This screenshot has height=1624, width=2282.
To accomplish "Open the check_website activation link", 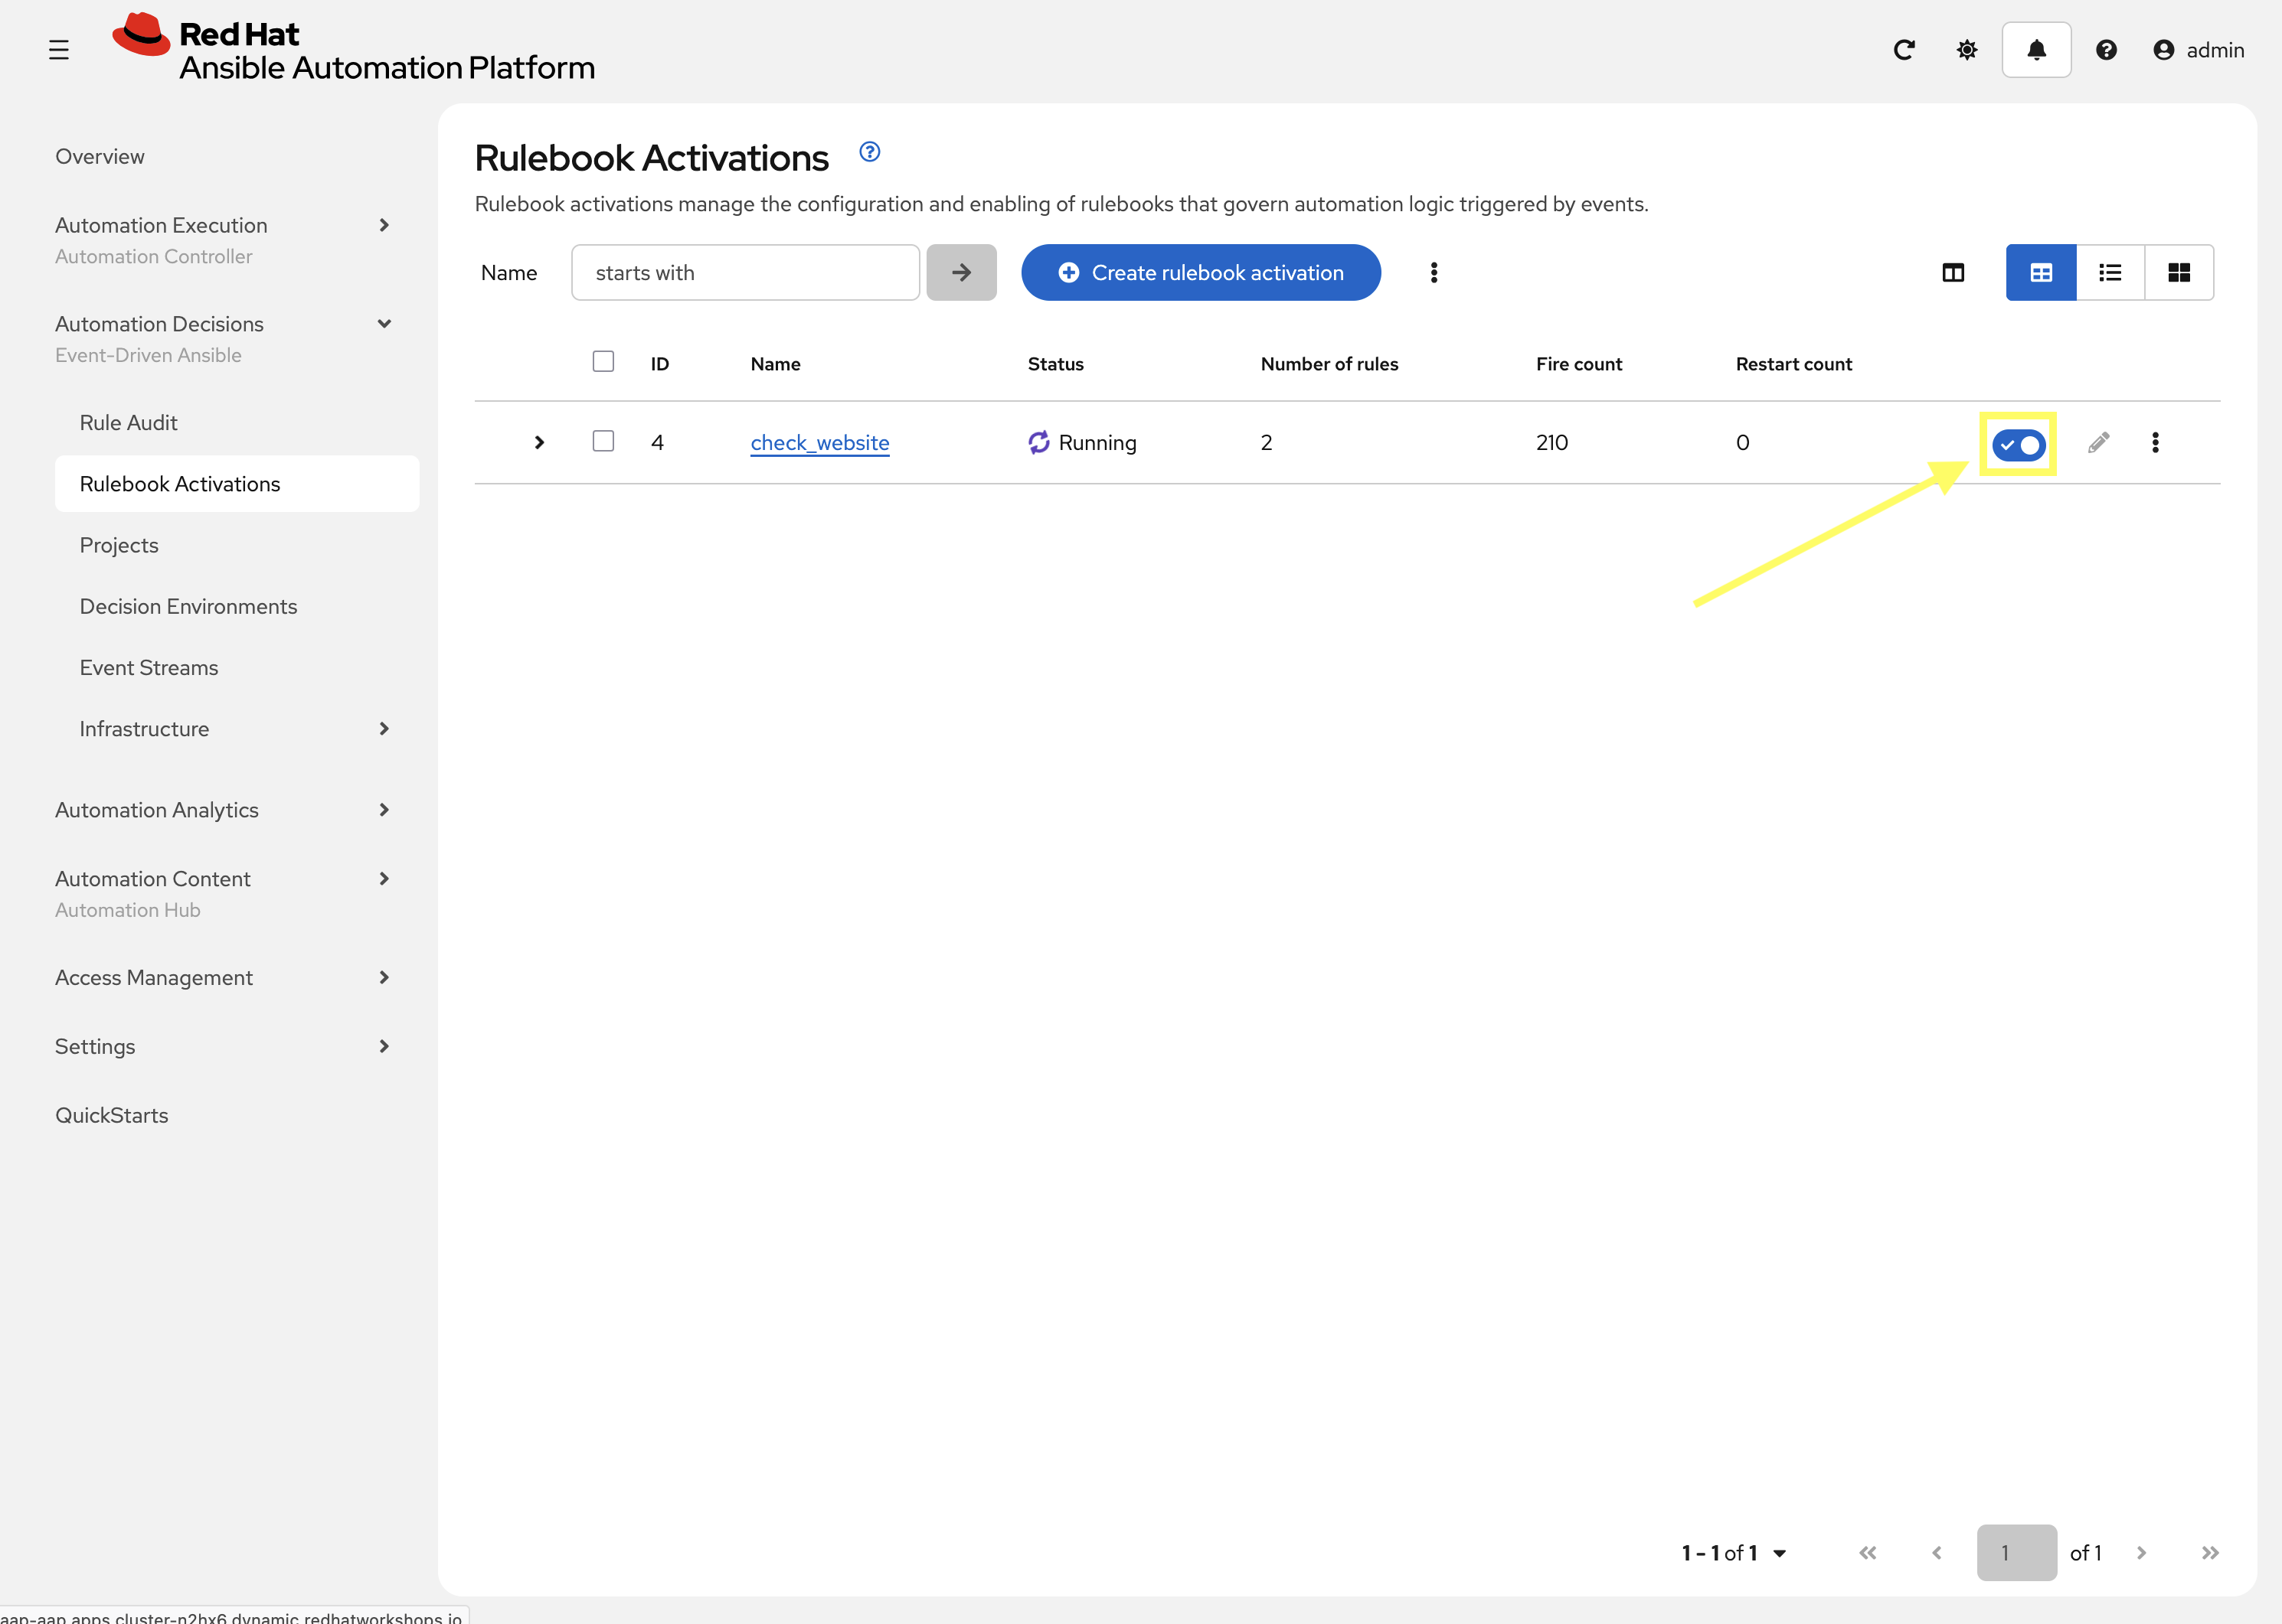I will point(819,442).
